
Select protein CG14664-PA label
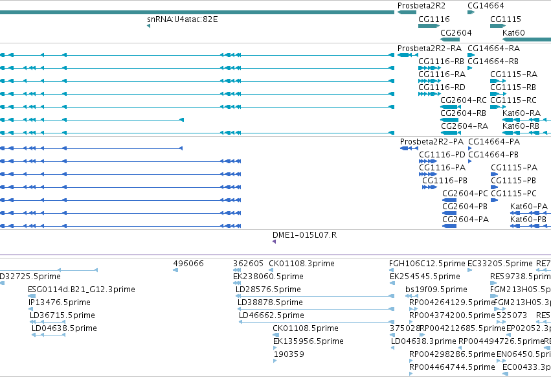(x=494, y=142)
